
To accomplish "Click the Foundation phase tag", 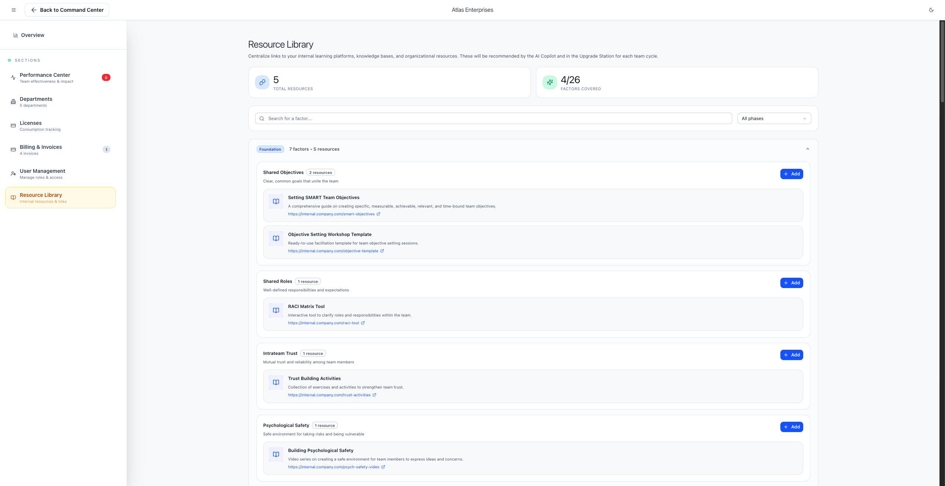I will [270, 149].
